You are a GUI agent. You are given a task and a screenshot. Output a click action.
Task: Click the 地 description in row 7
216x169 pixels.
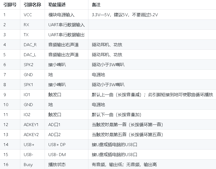[x=51, y=75]
